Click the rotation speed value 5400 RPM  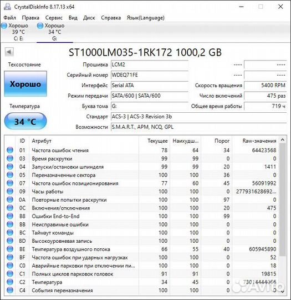click(x=265, y=86)
